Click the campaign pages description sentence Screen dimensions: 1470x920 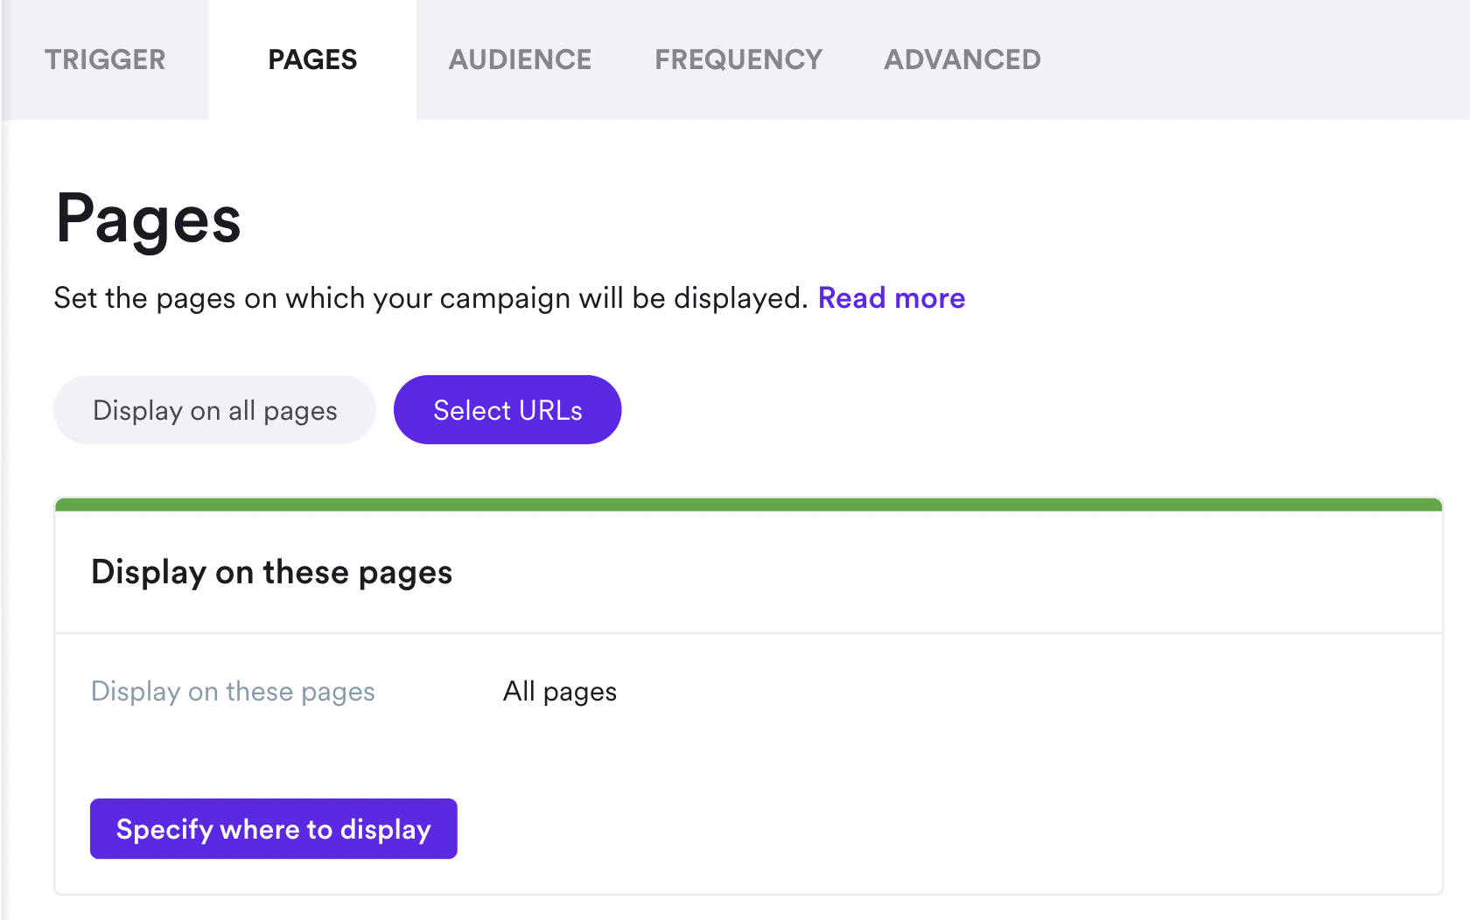(430, 298)
